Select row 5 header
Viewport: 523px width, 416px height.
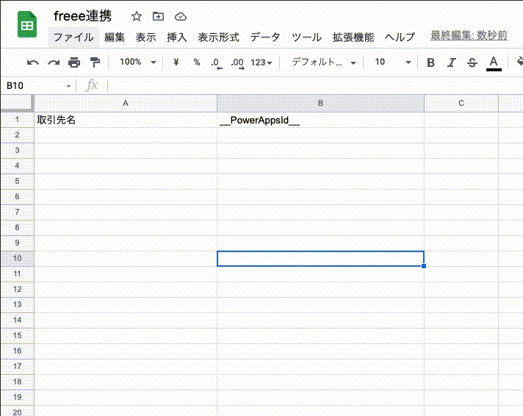click(17, 182)
